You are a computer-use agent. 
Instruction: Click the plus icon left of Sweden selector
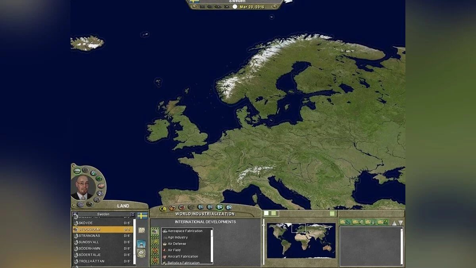click(x=75, y=214)
